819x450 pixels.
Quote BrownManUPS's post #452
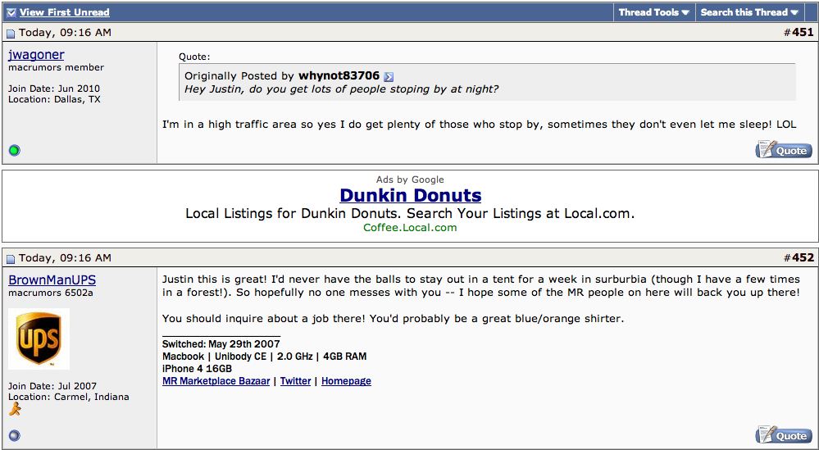[784, 435]
